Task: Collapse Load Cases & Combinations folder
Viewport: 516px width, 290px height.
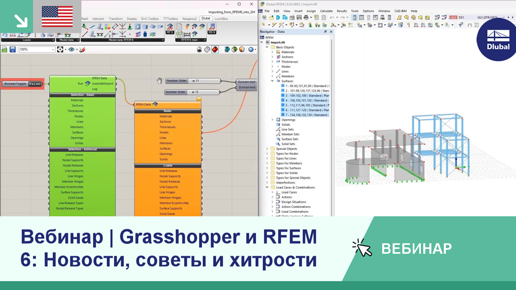Action: point(267,187)
